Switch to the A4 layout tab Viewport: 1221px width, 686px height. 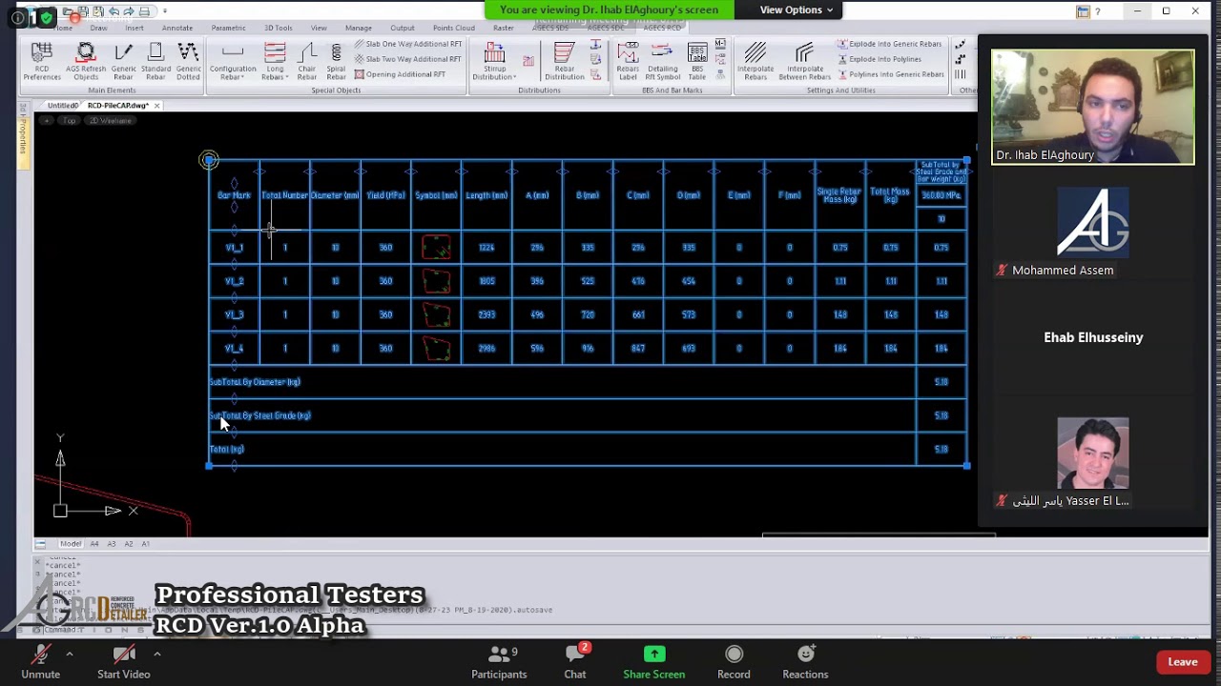[x=94, y=544]
